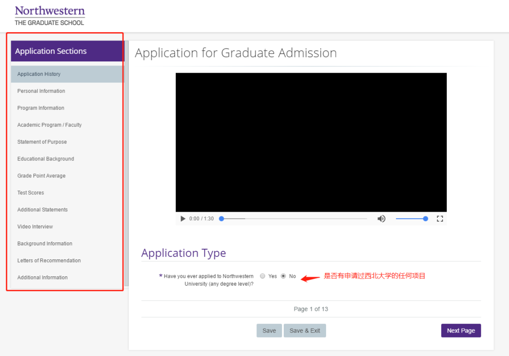Mute the video audio
Viewport: 509px width, 356px height.
pos(381,218)
